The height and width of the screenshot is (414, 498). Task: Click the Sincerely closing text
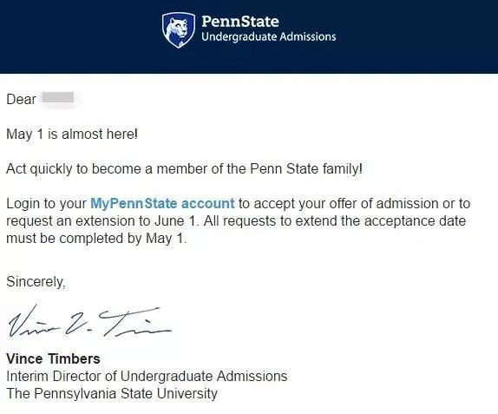point(36,282)
